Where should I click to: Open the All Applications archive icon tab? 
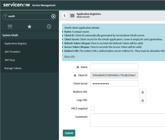coord(10,26)
